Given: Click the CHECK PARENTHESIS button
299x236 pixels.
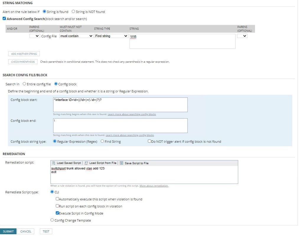Looking at the screenshot, I should (x=23, y=62).
